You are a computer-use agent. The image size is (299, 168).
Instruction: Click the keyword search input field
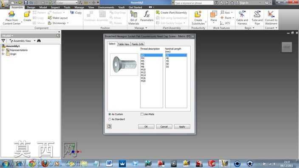194,3
